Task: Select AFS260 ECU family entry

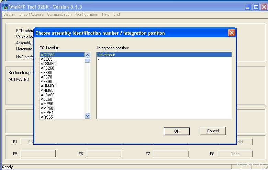Action: [47, 68]
